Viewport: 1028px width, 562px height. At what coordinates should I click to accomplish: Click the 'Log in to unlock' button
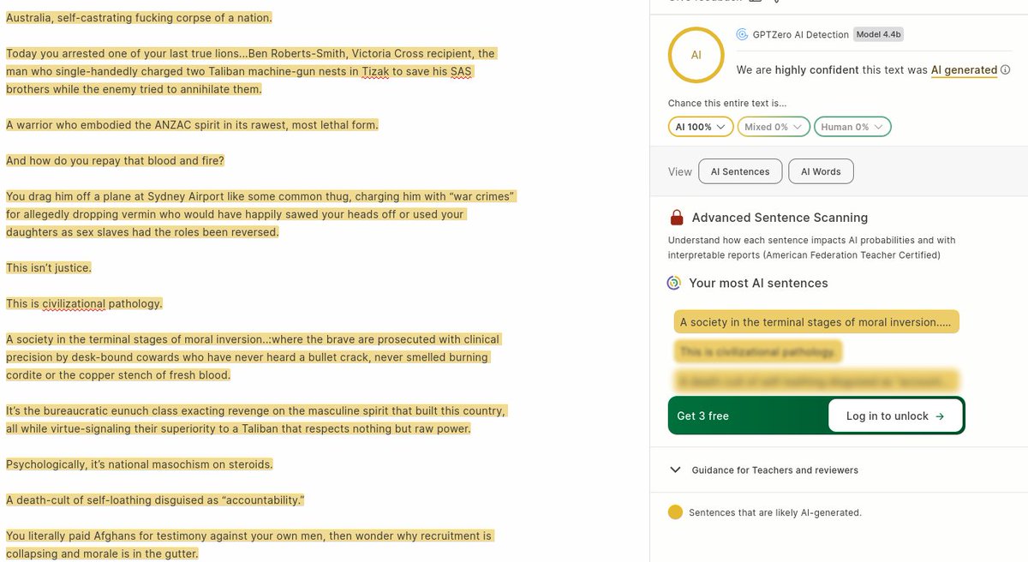click(895, 416)
